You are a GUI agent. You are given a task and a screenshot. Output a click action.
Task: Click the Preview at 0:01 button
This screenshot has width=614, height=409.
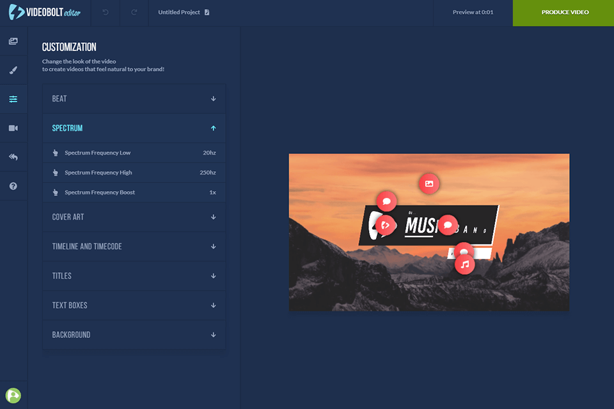pyautogui.click(x=473, y=12)
